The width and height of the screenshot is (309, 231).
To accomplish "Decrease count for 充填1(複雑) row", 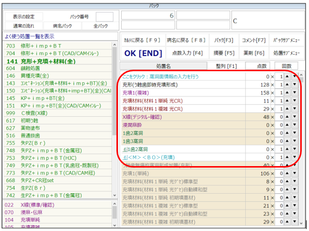I will [294, 92].
